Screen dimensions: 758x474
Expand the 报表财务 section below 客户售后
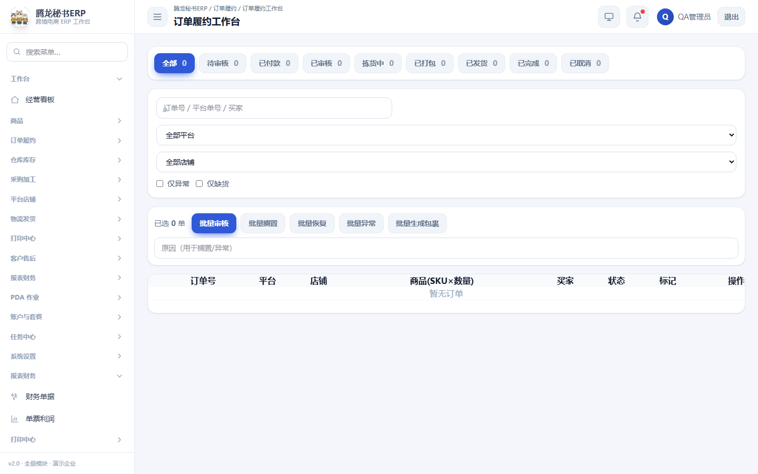67,278
